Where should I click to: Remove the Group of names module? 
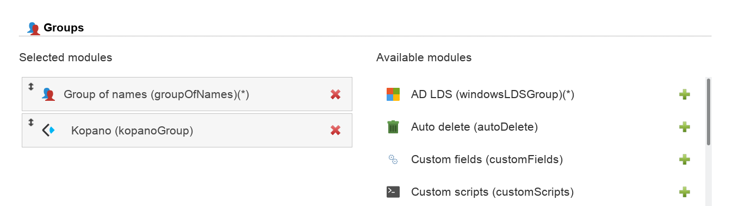click(x=336, y=94)
